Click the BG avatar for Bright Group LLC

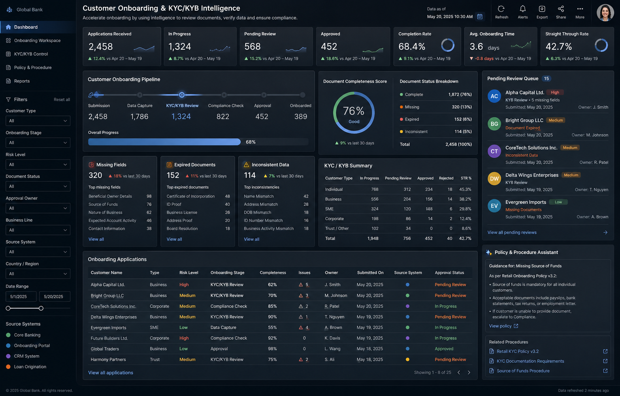494,124
